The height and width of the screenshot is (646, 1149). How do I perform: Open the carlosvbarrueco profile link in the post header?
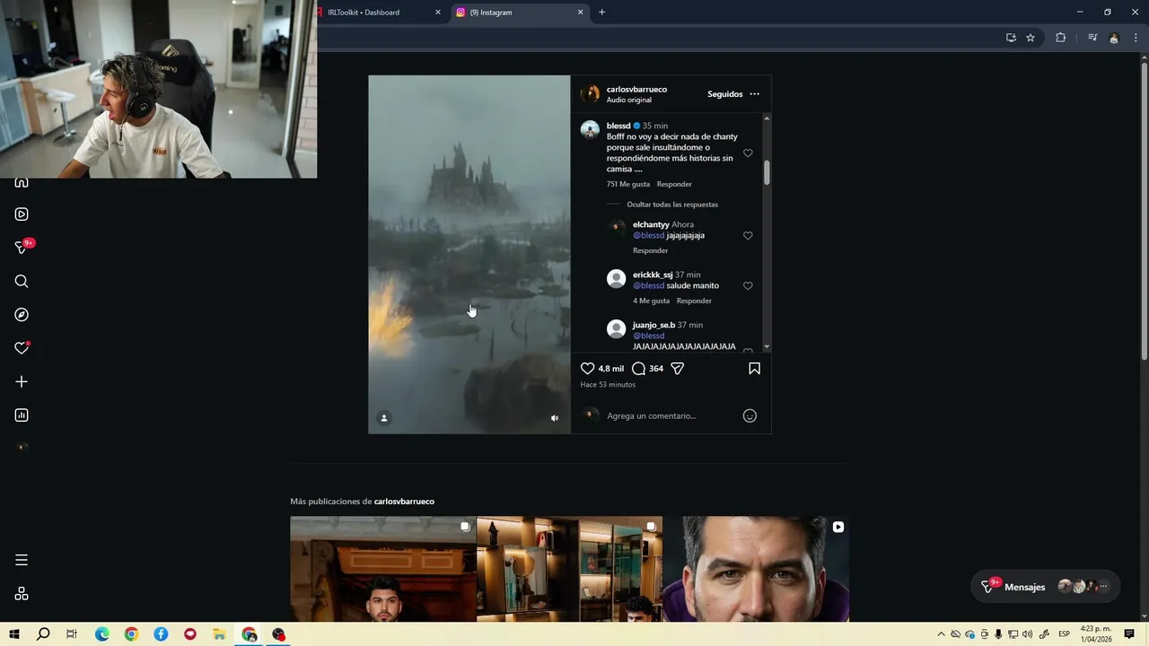(636, 90)
